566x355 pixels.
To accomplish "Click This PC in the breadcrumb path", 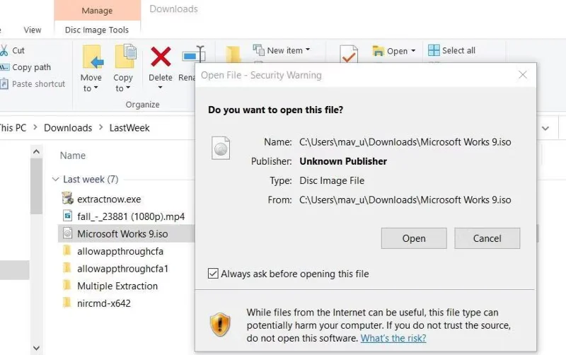I will point(13,128).
